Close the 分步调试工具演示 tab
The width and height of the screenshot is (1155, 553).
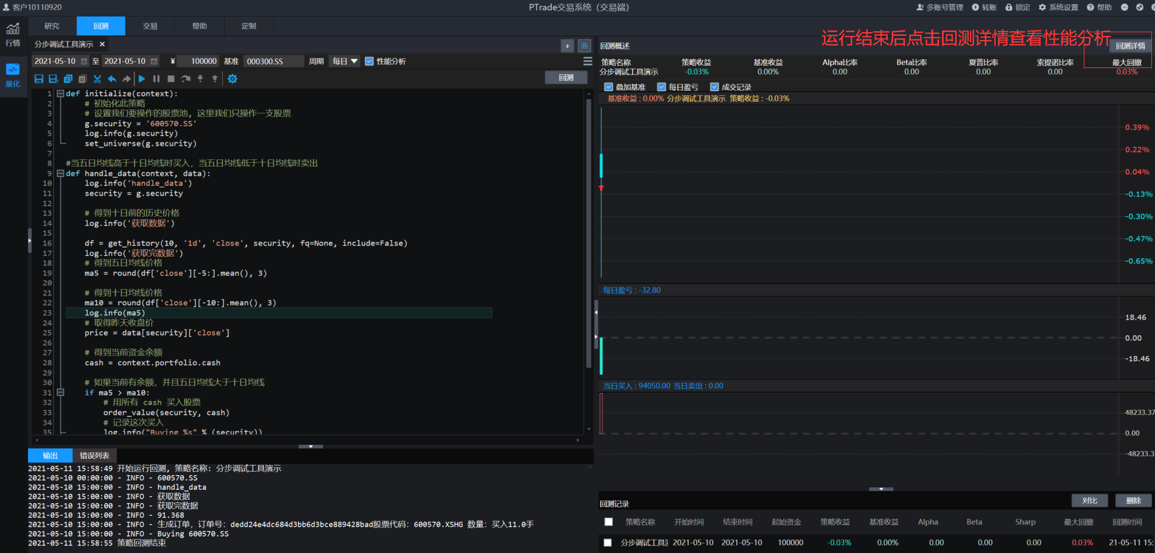coord(102,44)
